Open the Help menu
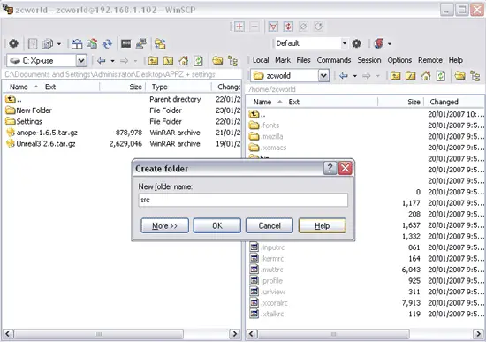The width and height of the screenshot is (486, 342). click(455, 60)
